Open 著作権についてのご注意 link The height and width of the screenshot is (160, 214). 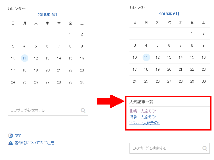[x=35, y=143]
